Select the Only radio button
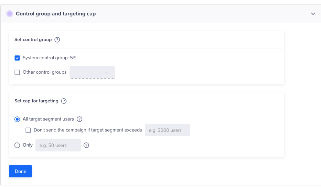This screenshot has height=188, width=321. 17,145
